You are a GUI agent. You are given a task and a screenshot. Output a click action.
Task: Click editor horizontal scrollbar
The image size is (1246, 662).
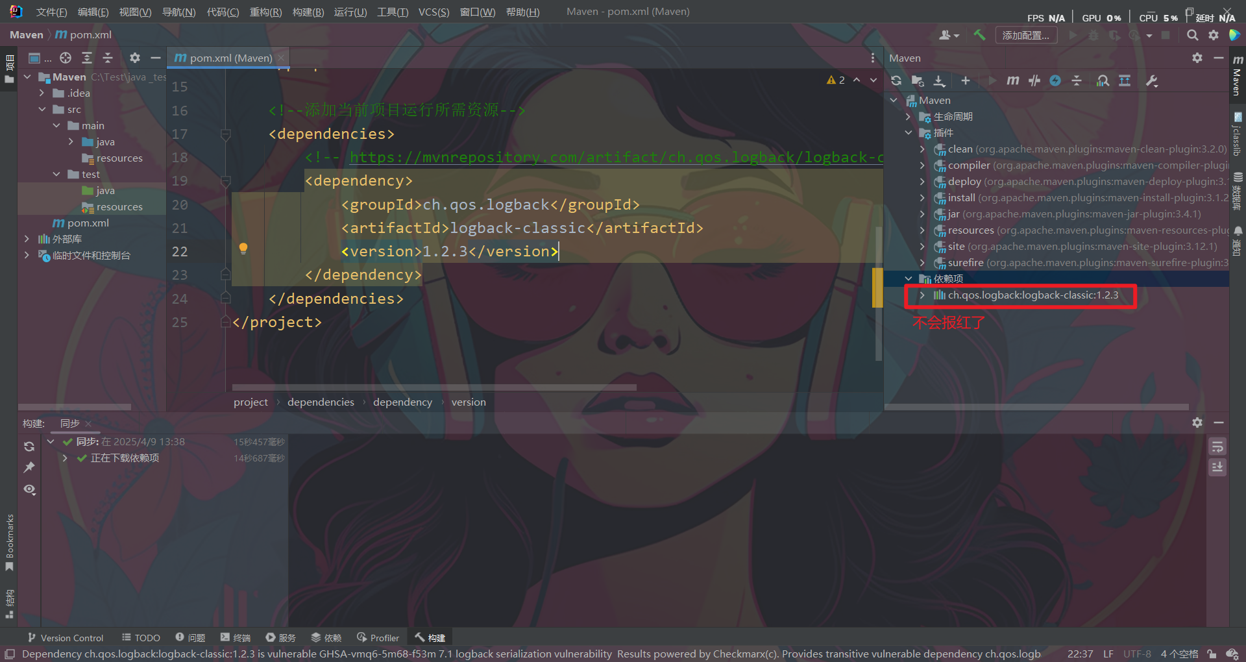pos(434,387)
